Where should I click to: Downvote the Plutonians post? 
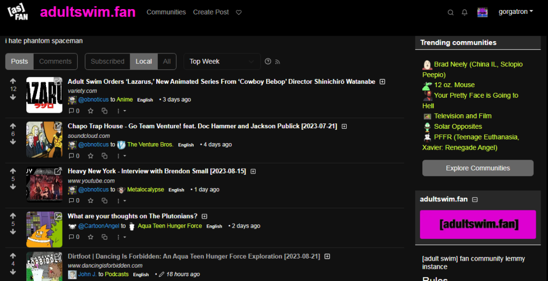(13, 232)
